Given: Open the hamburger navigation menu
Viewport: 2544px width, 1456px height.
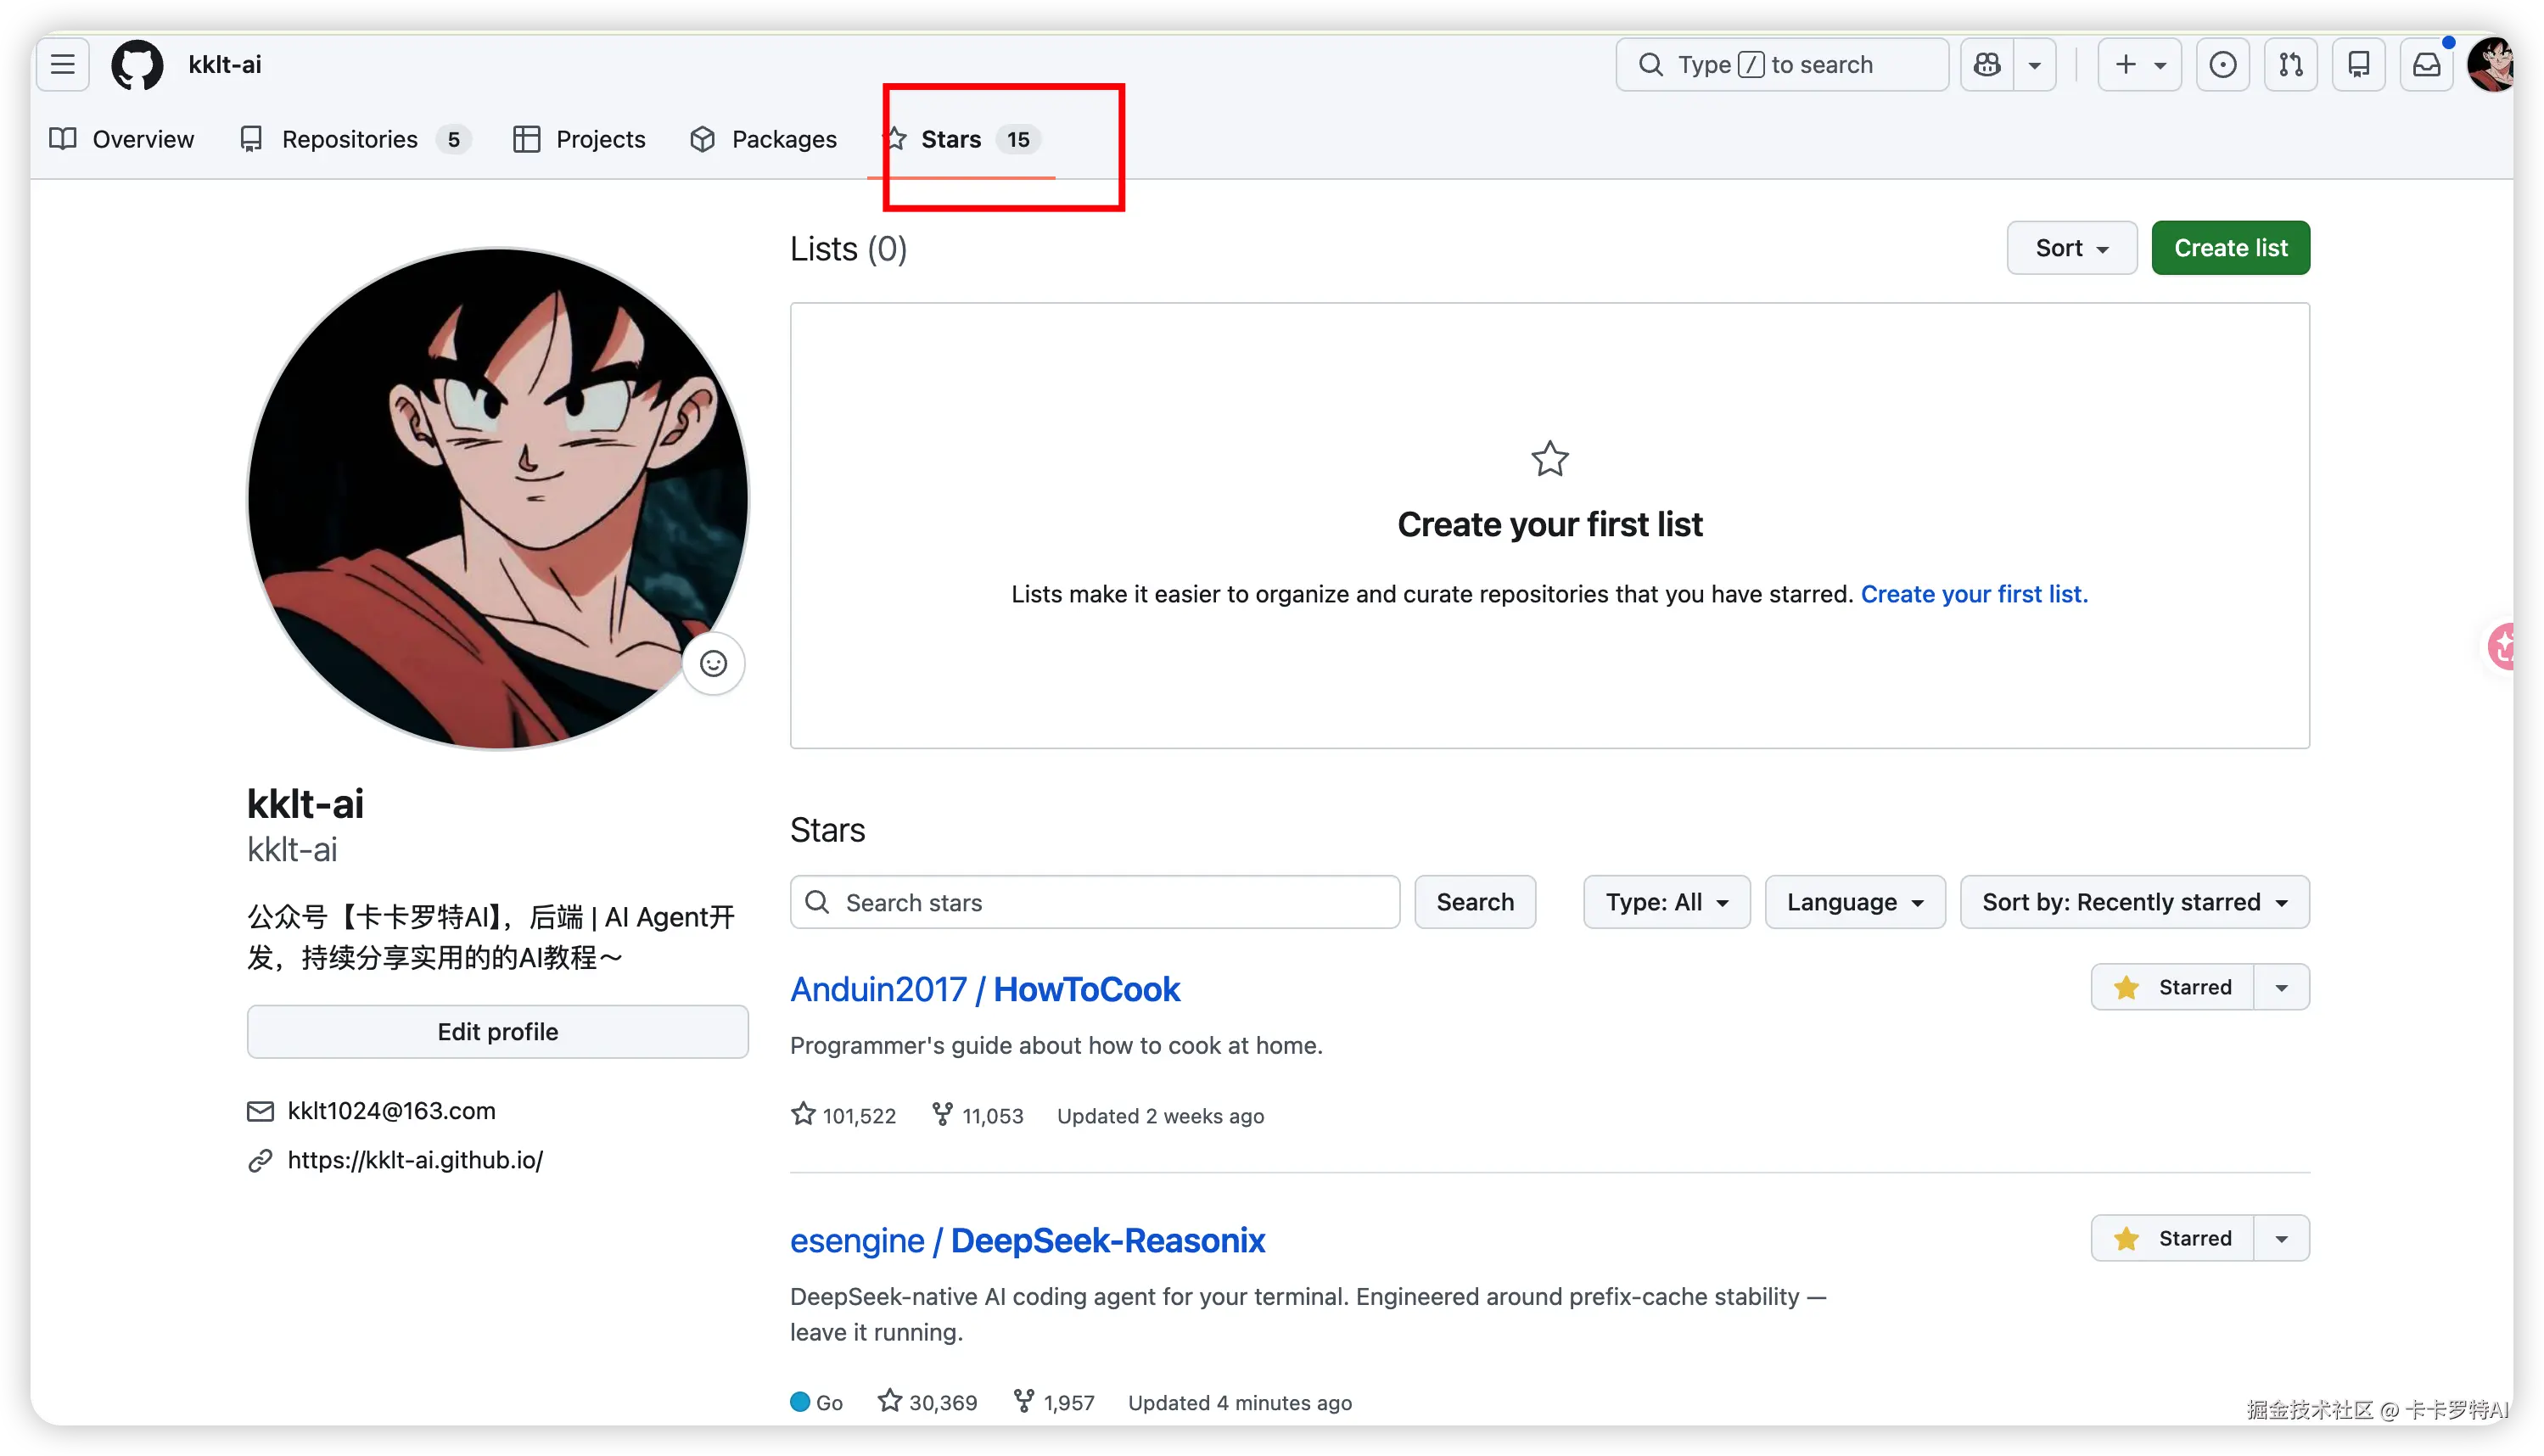Looking at the screenshot, I should click(63, 65).
